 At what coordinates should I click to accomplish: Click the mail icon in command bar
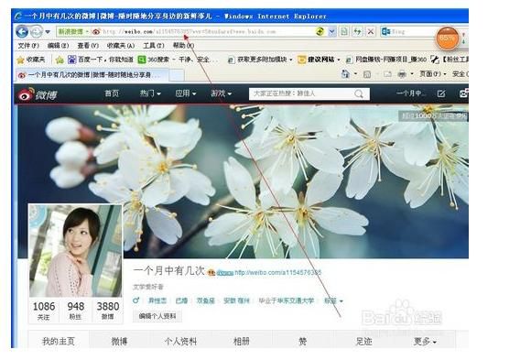tap(387, 74)
